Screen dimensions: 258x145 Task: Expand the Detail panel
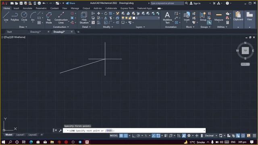pos(86,27)
